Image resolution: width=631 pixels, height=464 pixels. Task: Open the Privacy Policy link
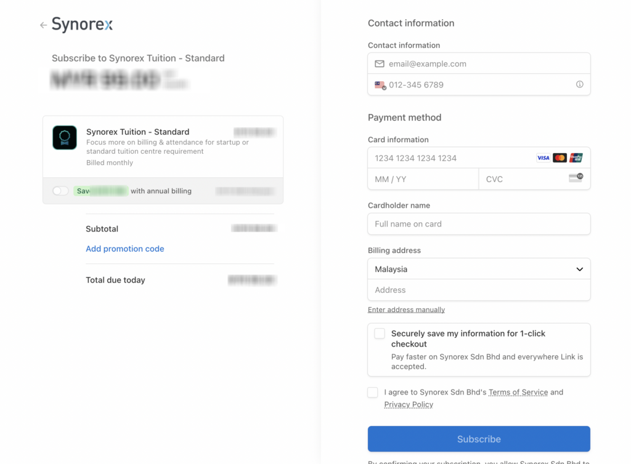pyautogui.click(x=409, y=404)
